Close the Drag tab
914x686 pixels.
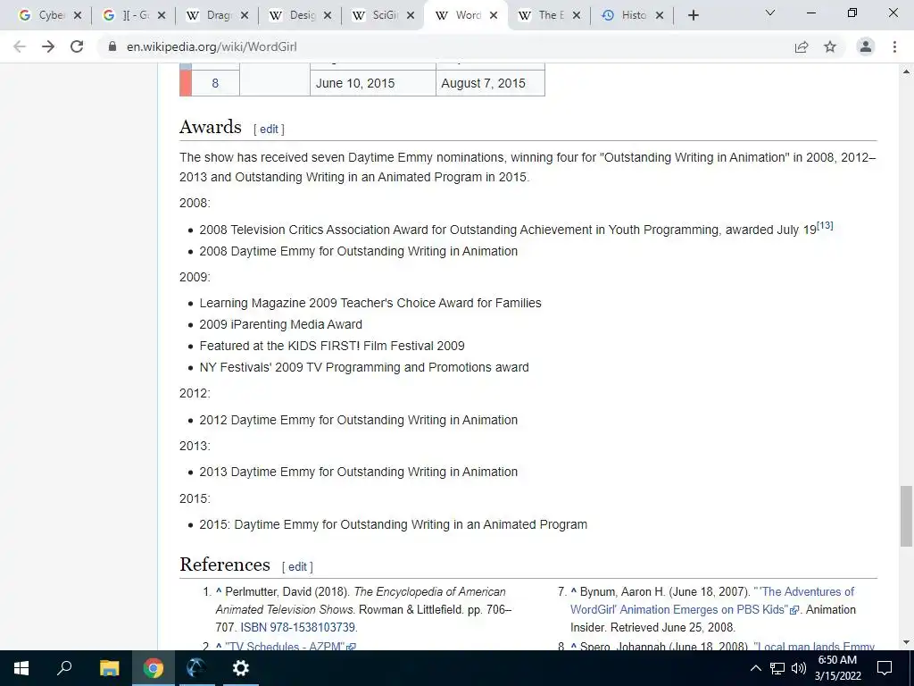[x=245, y=16]
